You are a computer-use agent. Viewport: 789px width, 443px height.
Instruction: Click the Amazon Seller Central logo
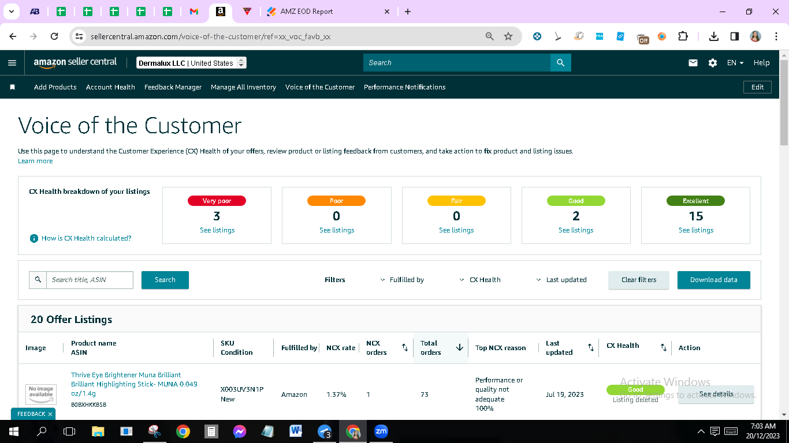tap(75, 62)
